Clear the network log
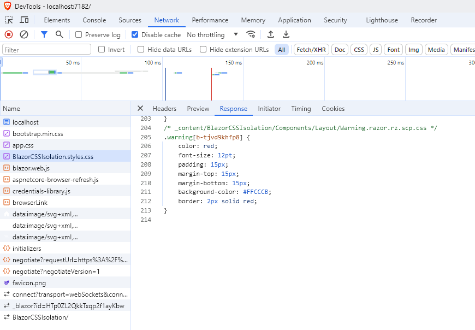This screenshot has width=475, height=330. coord(24,34)
